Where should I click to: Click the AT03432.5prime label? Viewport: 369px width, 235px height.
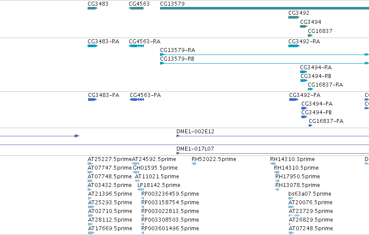(x=109, y=185)
